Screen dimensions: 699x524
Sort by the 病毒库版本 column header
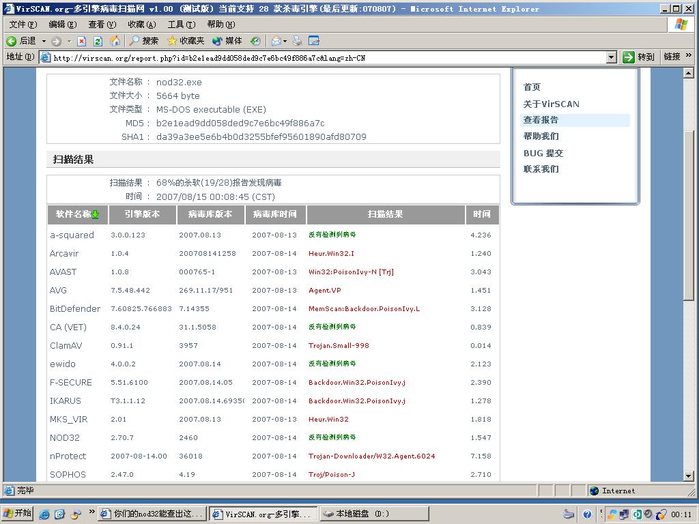[x=210, y=214]
